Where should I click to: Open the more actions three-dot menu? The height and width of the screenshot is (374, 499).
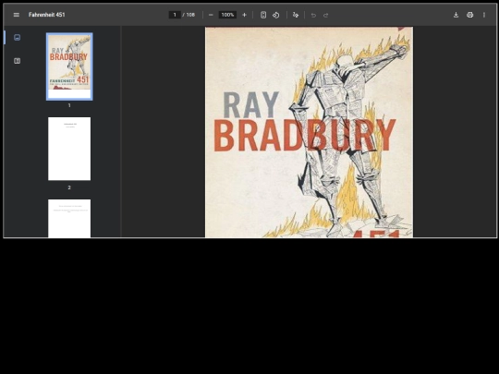point(484,15)
